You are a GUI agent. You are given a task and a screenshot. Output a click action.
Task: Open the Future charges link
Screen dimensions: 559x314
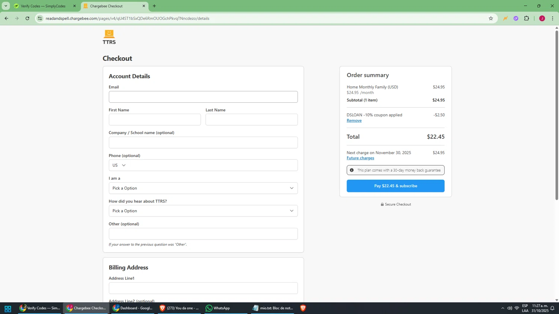point(360,158)
